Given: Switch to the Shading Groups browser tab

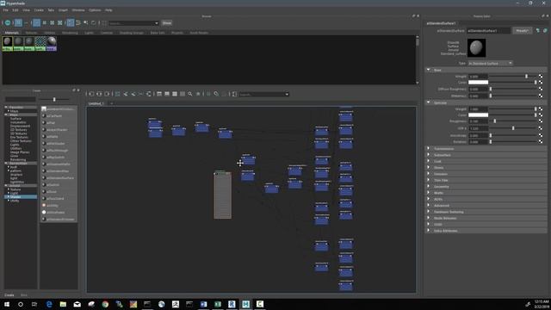Looking at the screenshot, I should [132, 33].
